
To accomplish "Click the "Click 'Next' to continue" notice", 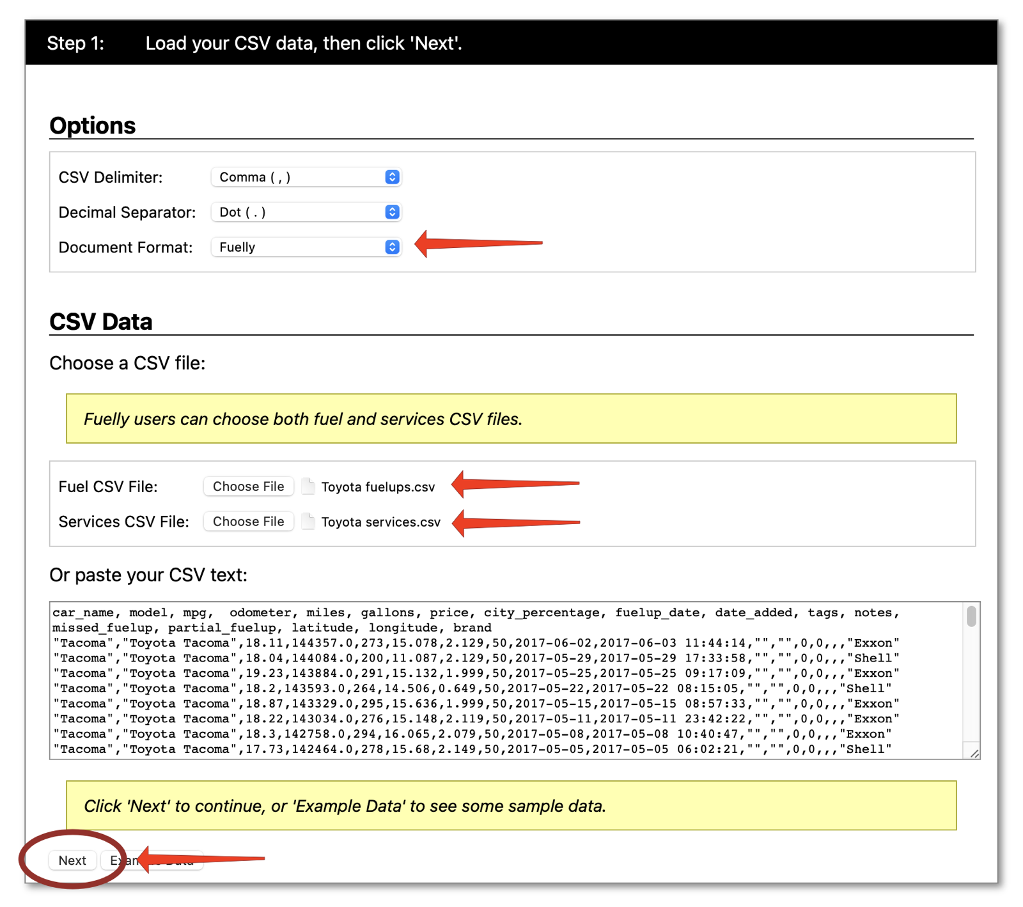I will tap(511, 805).
